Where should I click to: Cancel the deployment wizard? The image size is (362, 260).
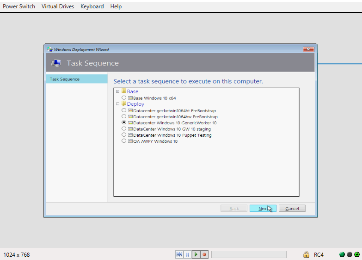(x=292, y=208)
